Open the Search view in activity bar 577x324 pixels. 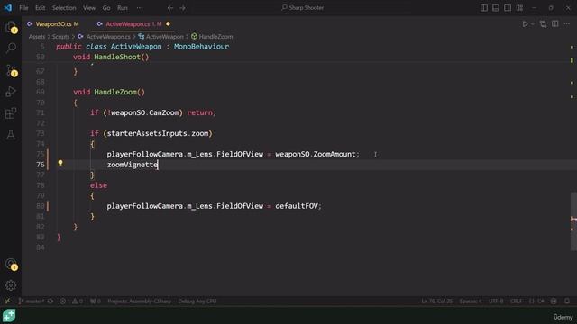[11, 48]
